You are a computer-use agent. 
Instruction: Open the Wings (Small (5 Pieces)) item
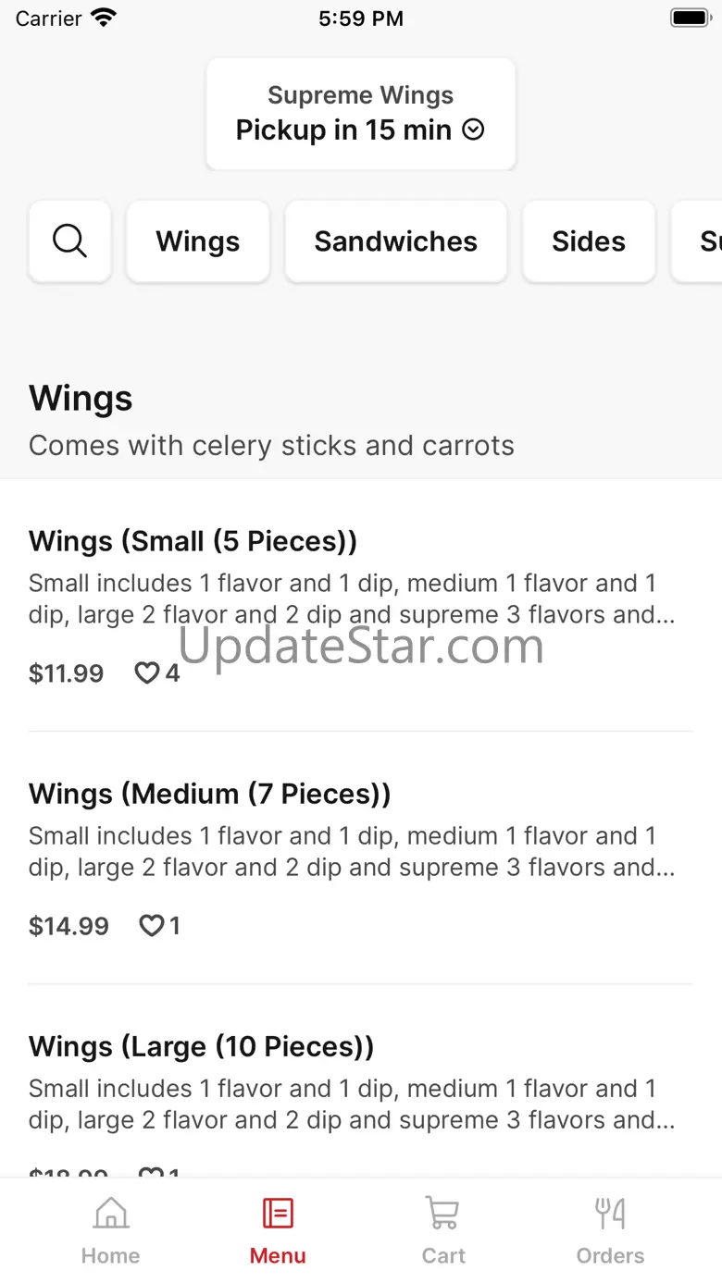(x=193, y=541)
